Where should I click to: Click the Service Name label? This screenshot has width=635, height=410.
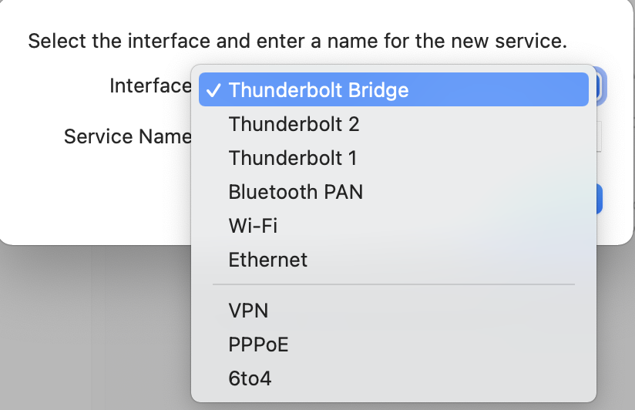point(127,136)
